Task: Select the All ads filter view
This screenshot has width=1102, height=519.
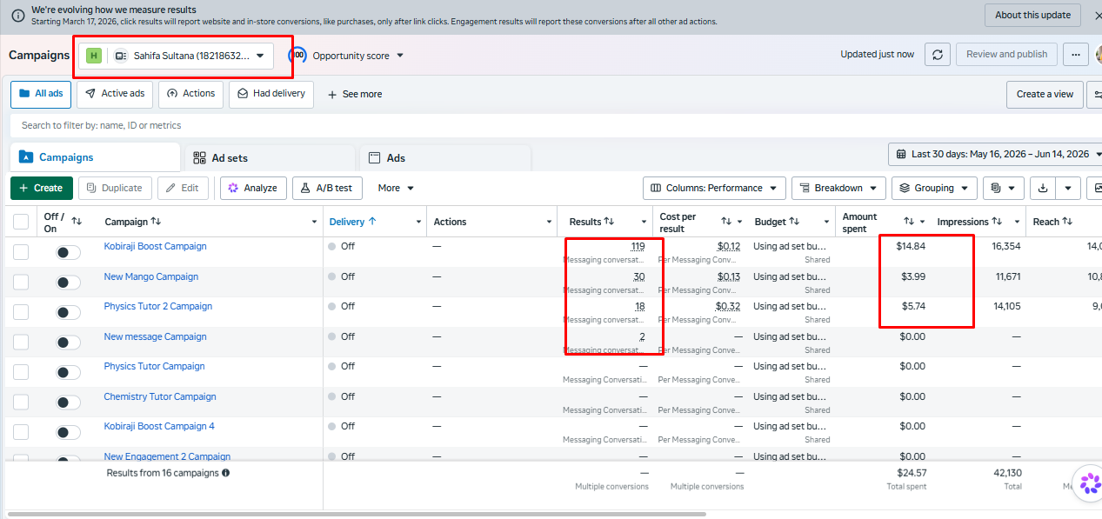Action: 41,94
